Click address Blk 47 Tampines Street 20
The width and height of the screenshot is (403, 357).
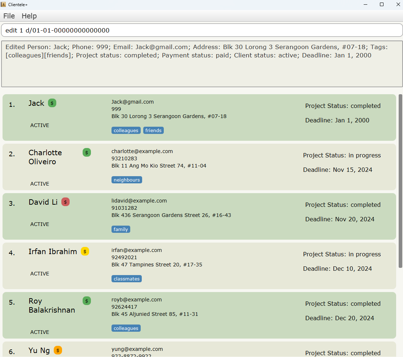tap(157, 264)
